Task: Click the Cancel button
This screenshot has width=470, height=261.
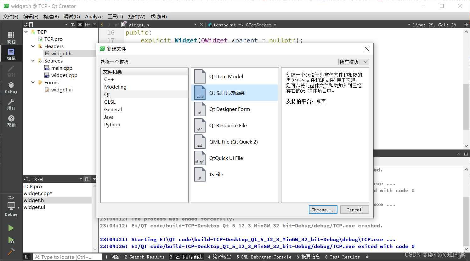Action: pyautogui.click(x=354, y=209)
